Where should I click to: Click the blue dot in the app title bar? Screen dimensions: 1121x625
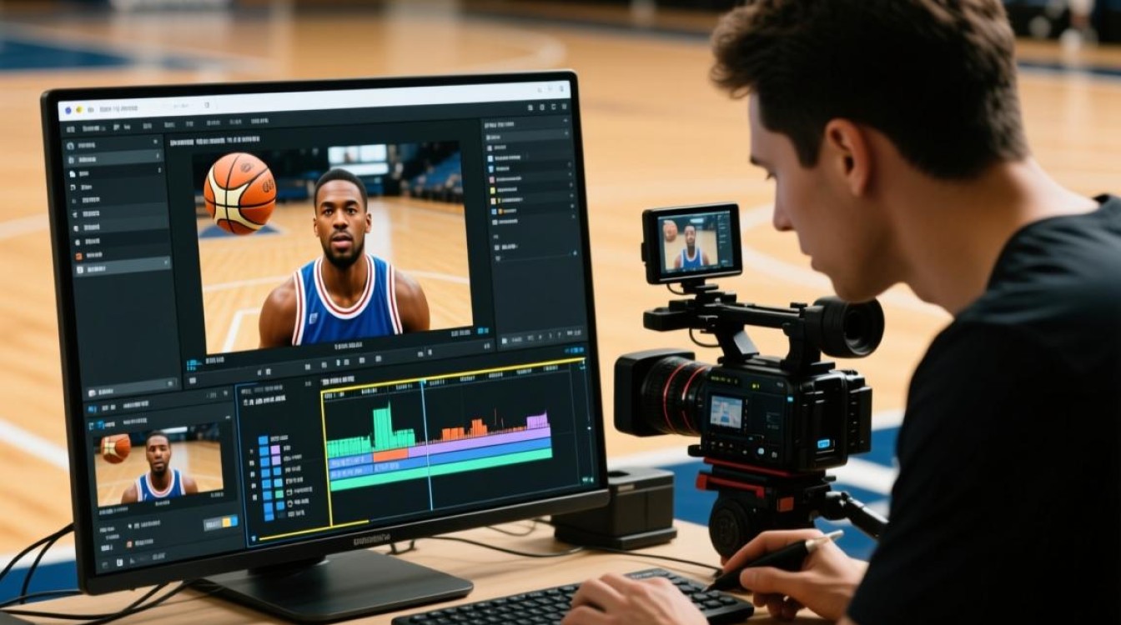(x=68, y=110)
